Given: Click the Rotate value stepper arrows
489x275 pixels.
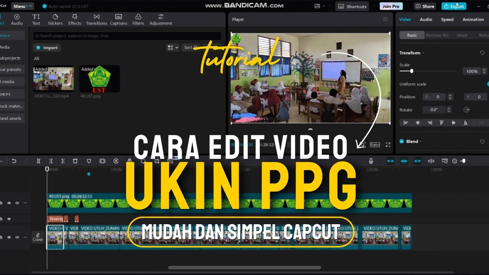Looking at the screenshot, I should point(449,110).
